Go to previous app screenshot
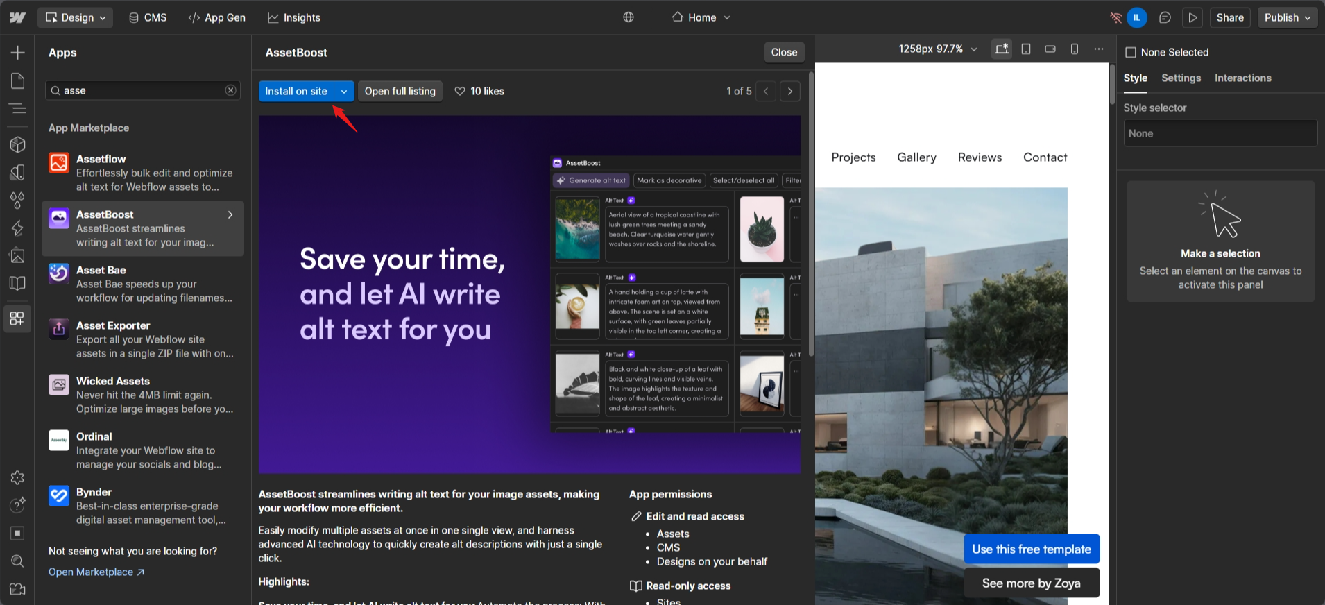This screenshot has height=605, width=1325. pyautogui.click(x=766, y=91)
